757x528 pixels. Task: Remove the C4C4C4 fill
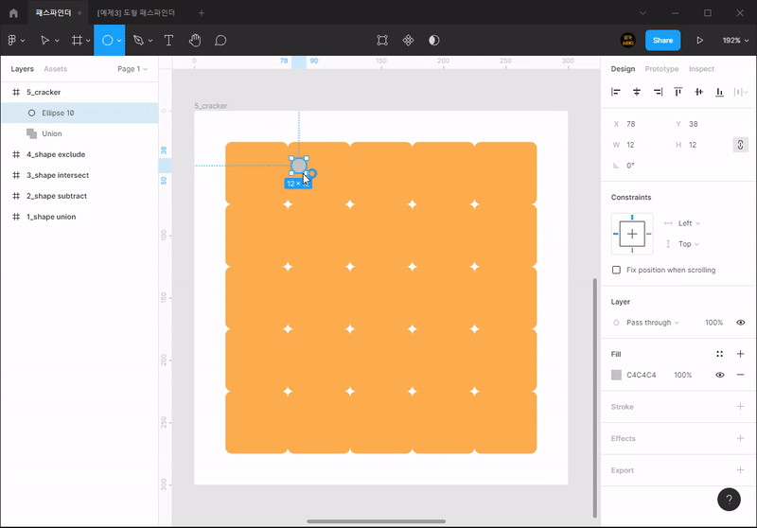[740, 375]
